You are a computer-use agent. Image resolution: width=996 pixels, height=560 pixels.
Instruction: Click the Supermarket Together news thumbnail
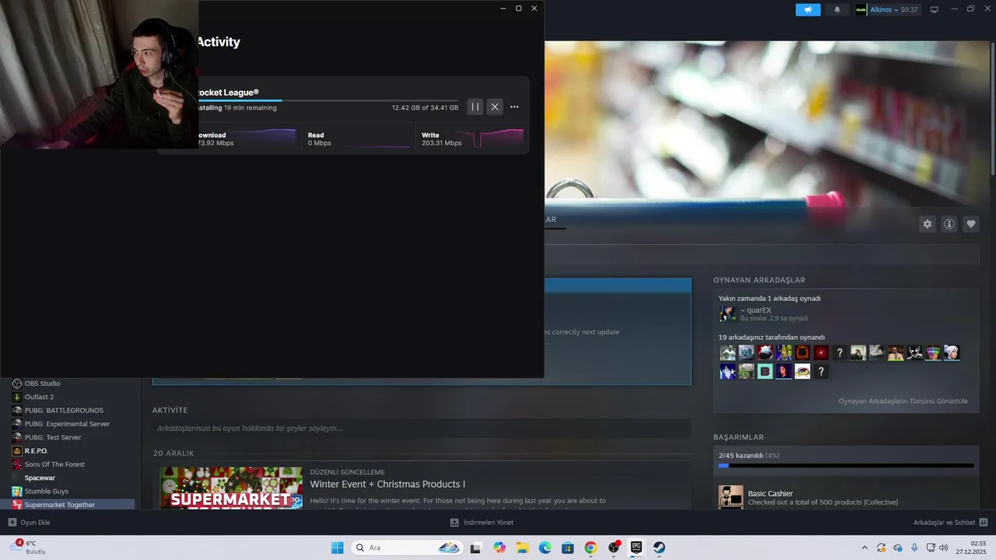tap(231, 488)
